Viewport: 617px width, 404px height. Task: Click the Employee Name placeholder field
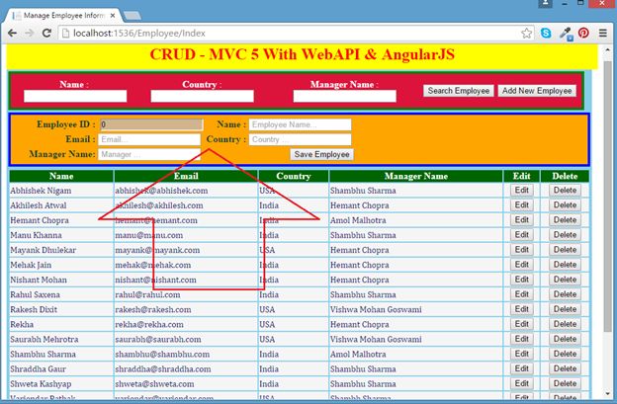click(x=300, y=124)
